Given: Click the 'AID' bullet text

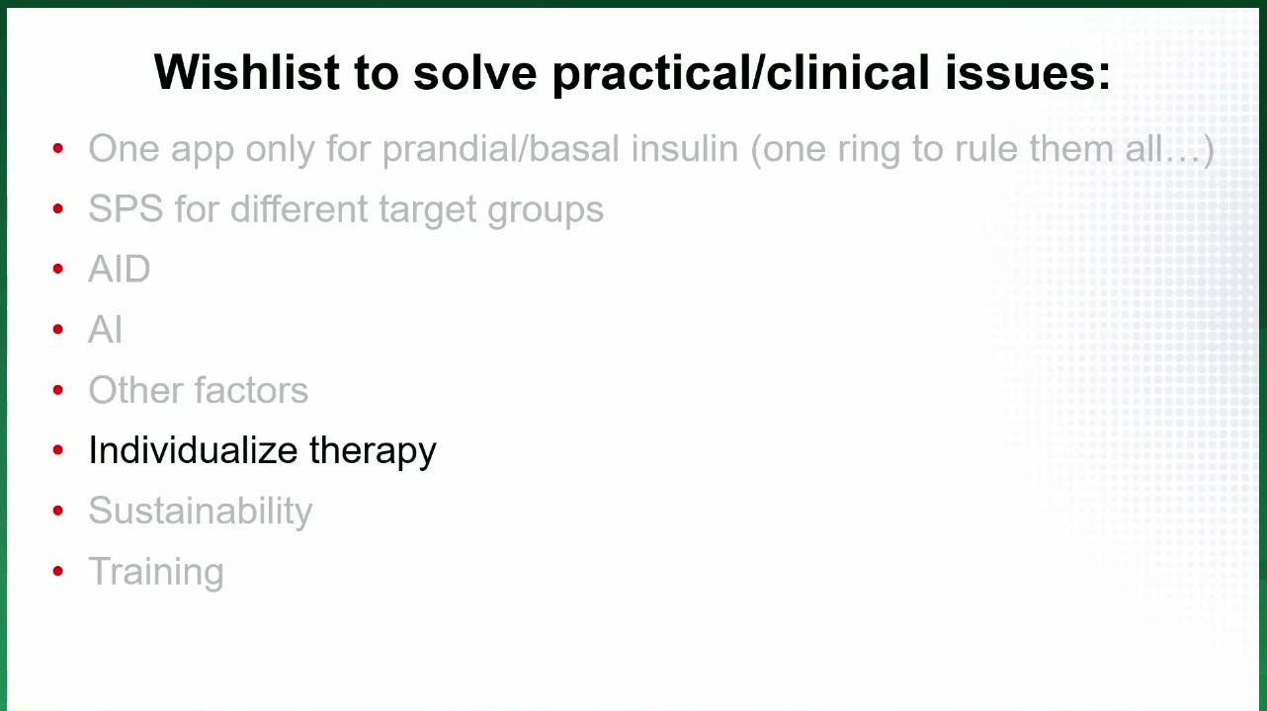Looking at the screenshot, I should (119, 270).
